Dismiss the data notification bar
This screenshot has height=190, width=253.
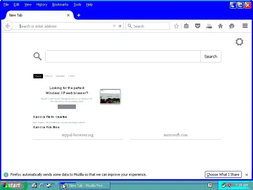click(247, 175)
